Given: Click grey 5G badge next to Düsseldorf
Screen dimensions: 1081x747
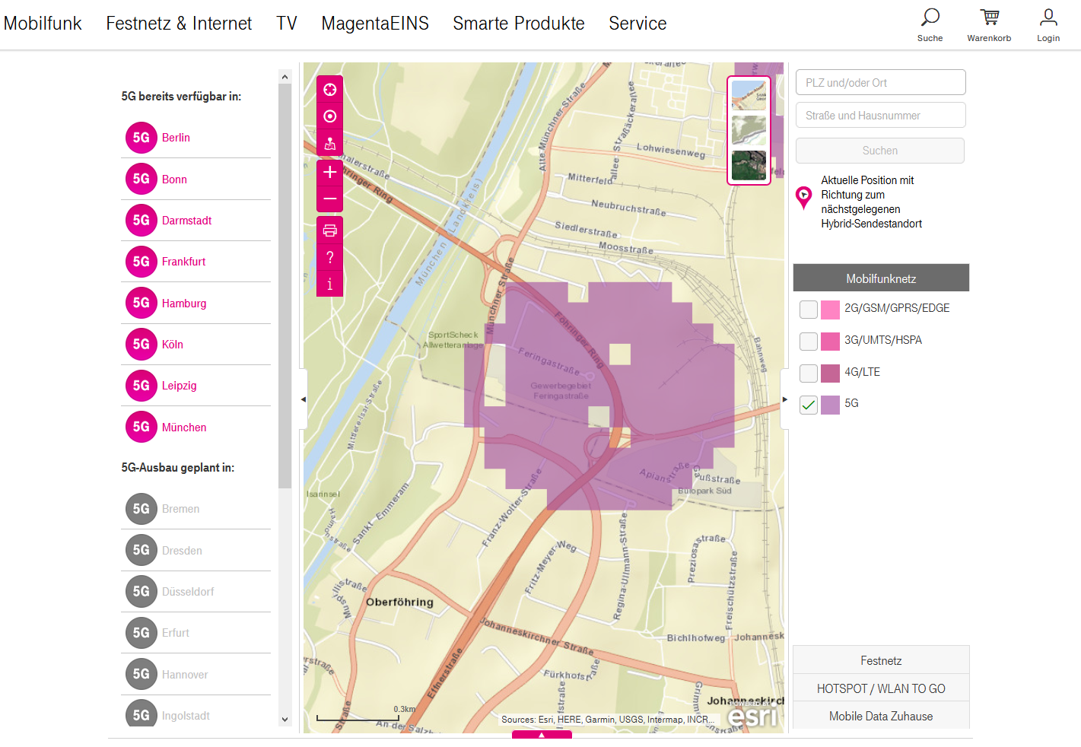Looking at the screenshot, I should click(141, 591).
